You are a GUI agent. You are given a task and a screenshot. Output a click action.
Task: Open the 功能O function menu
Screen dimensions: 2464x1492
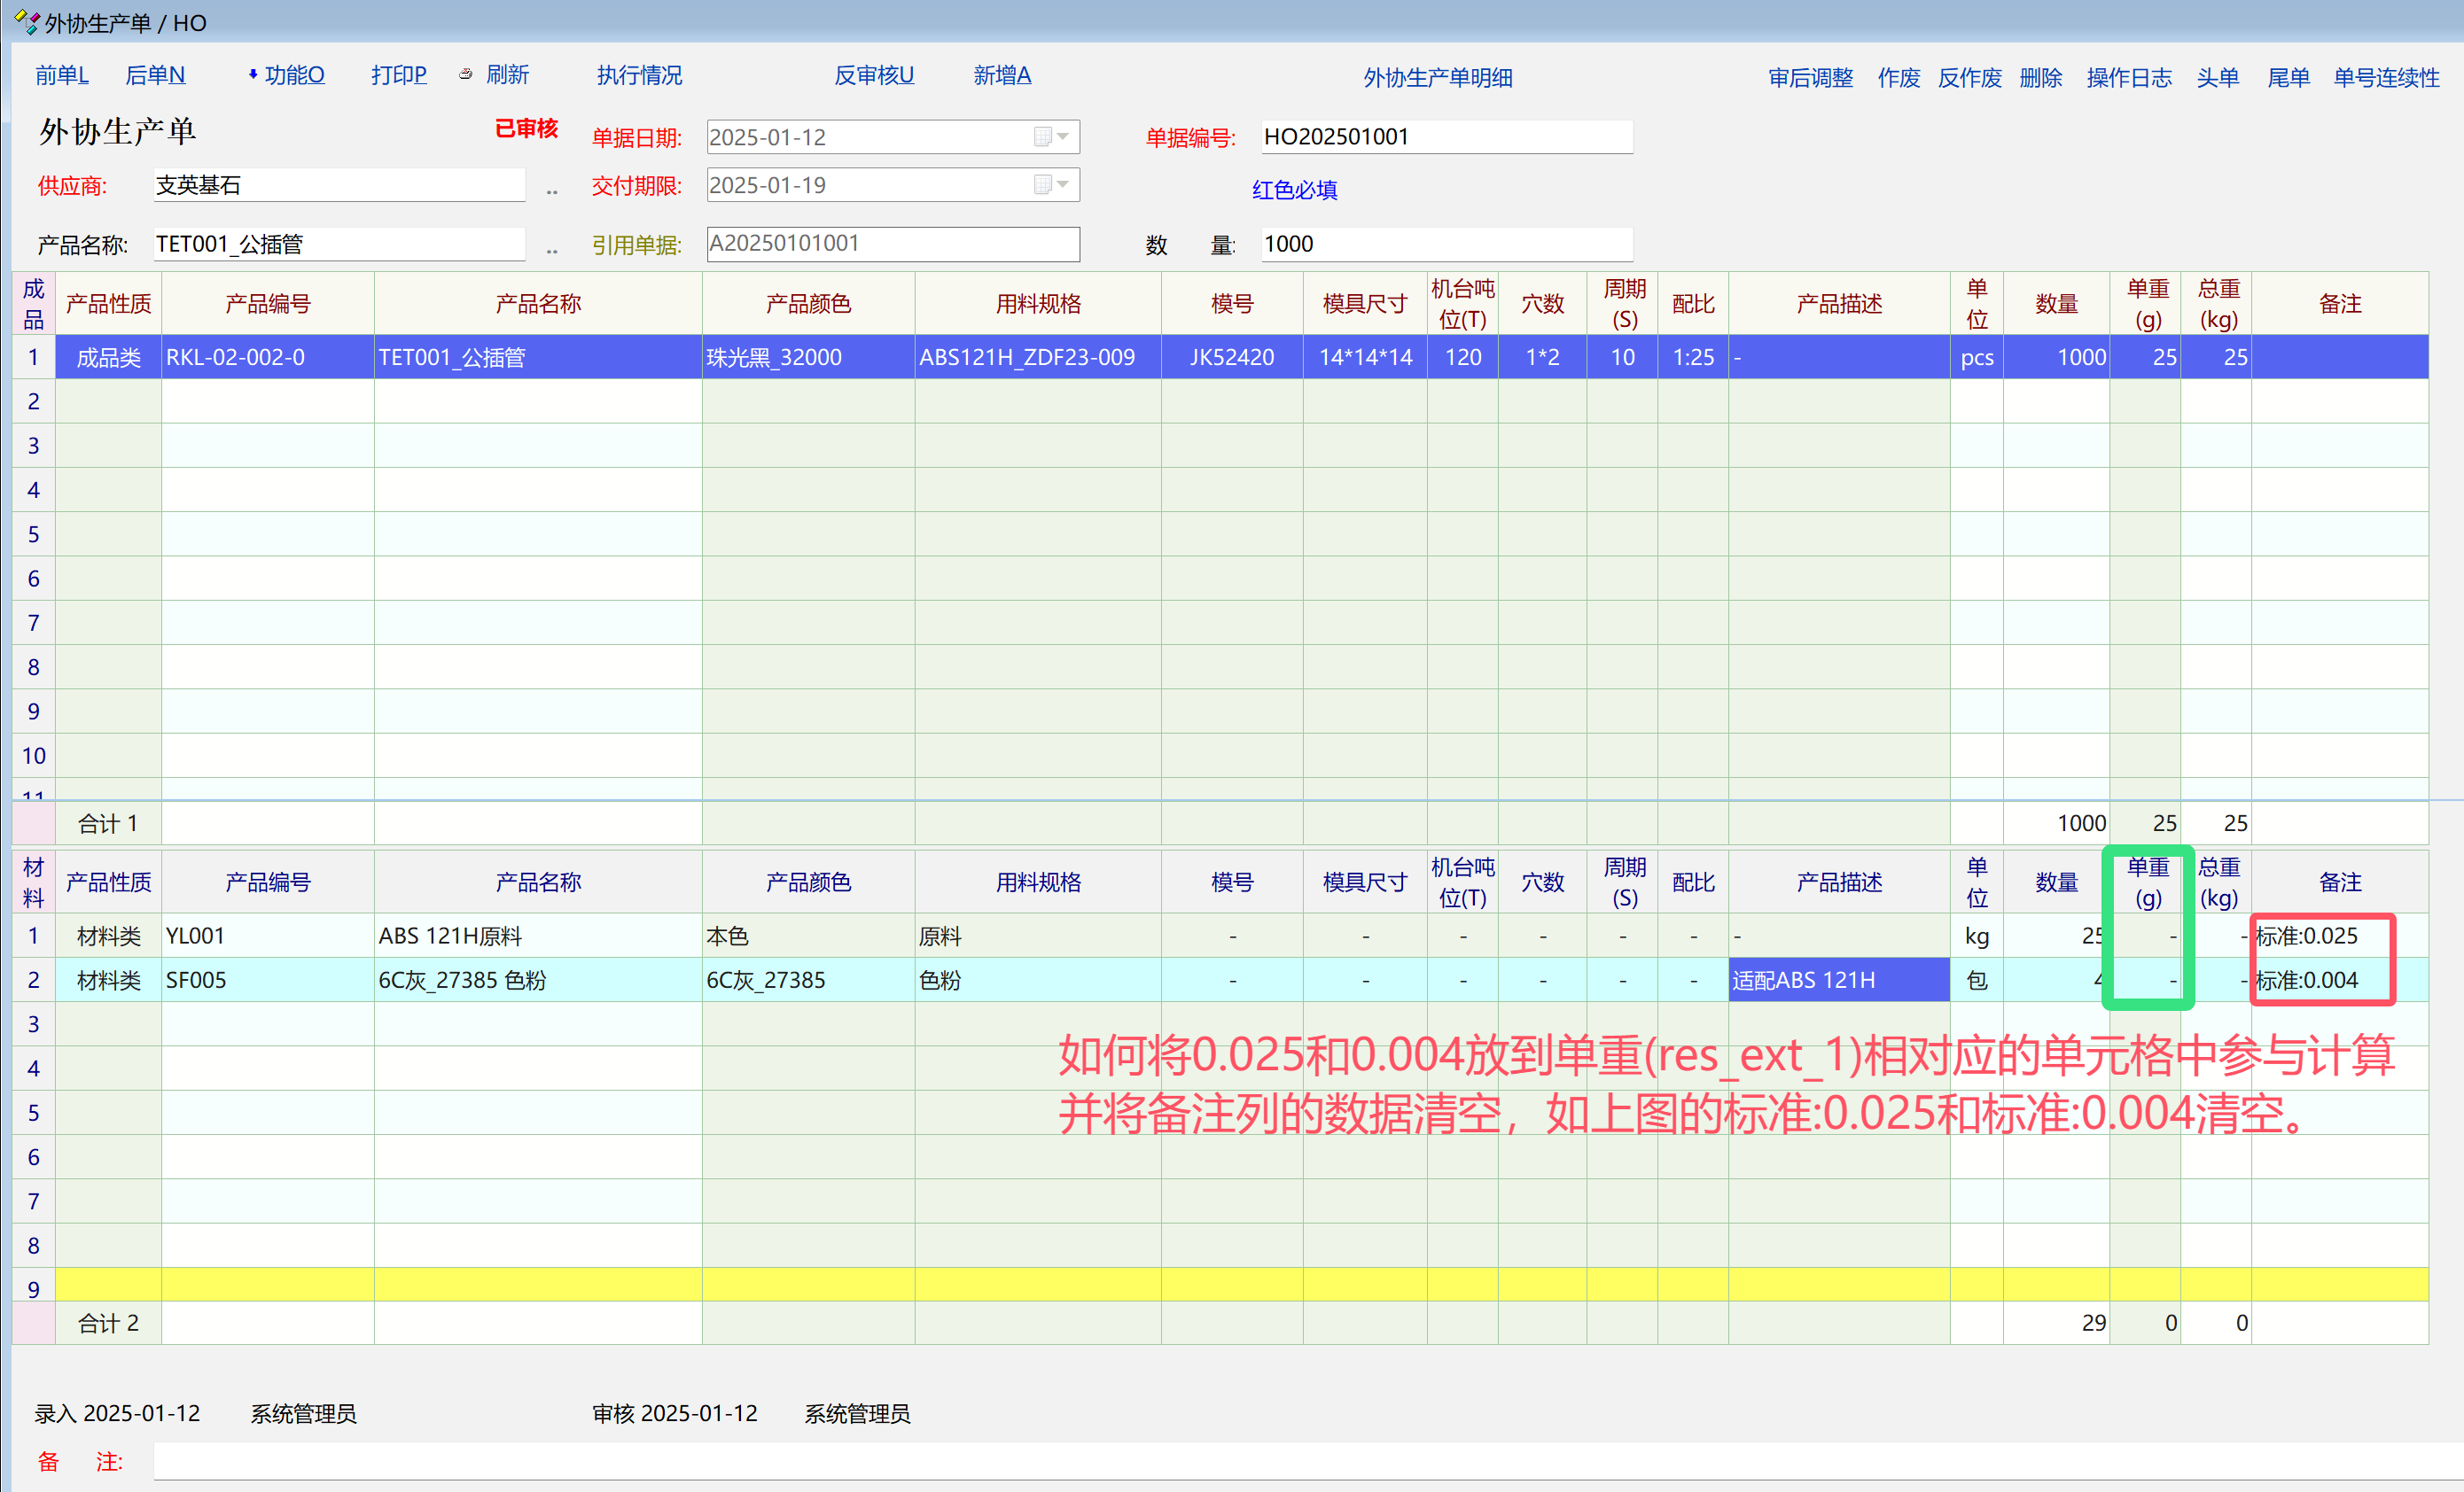tap(294, 75)
